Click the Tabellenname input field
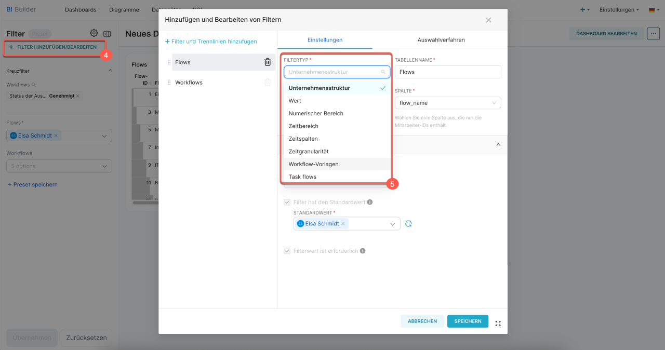The image size is (665, 350). tap(447, 72)
